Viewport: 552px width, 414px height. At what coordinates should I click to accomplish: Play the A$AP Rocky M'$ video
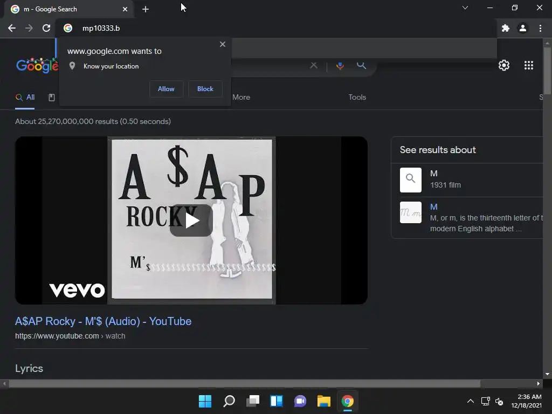[x=191, y=220]
